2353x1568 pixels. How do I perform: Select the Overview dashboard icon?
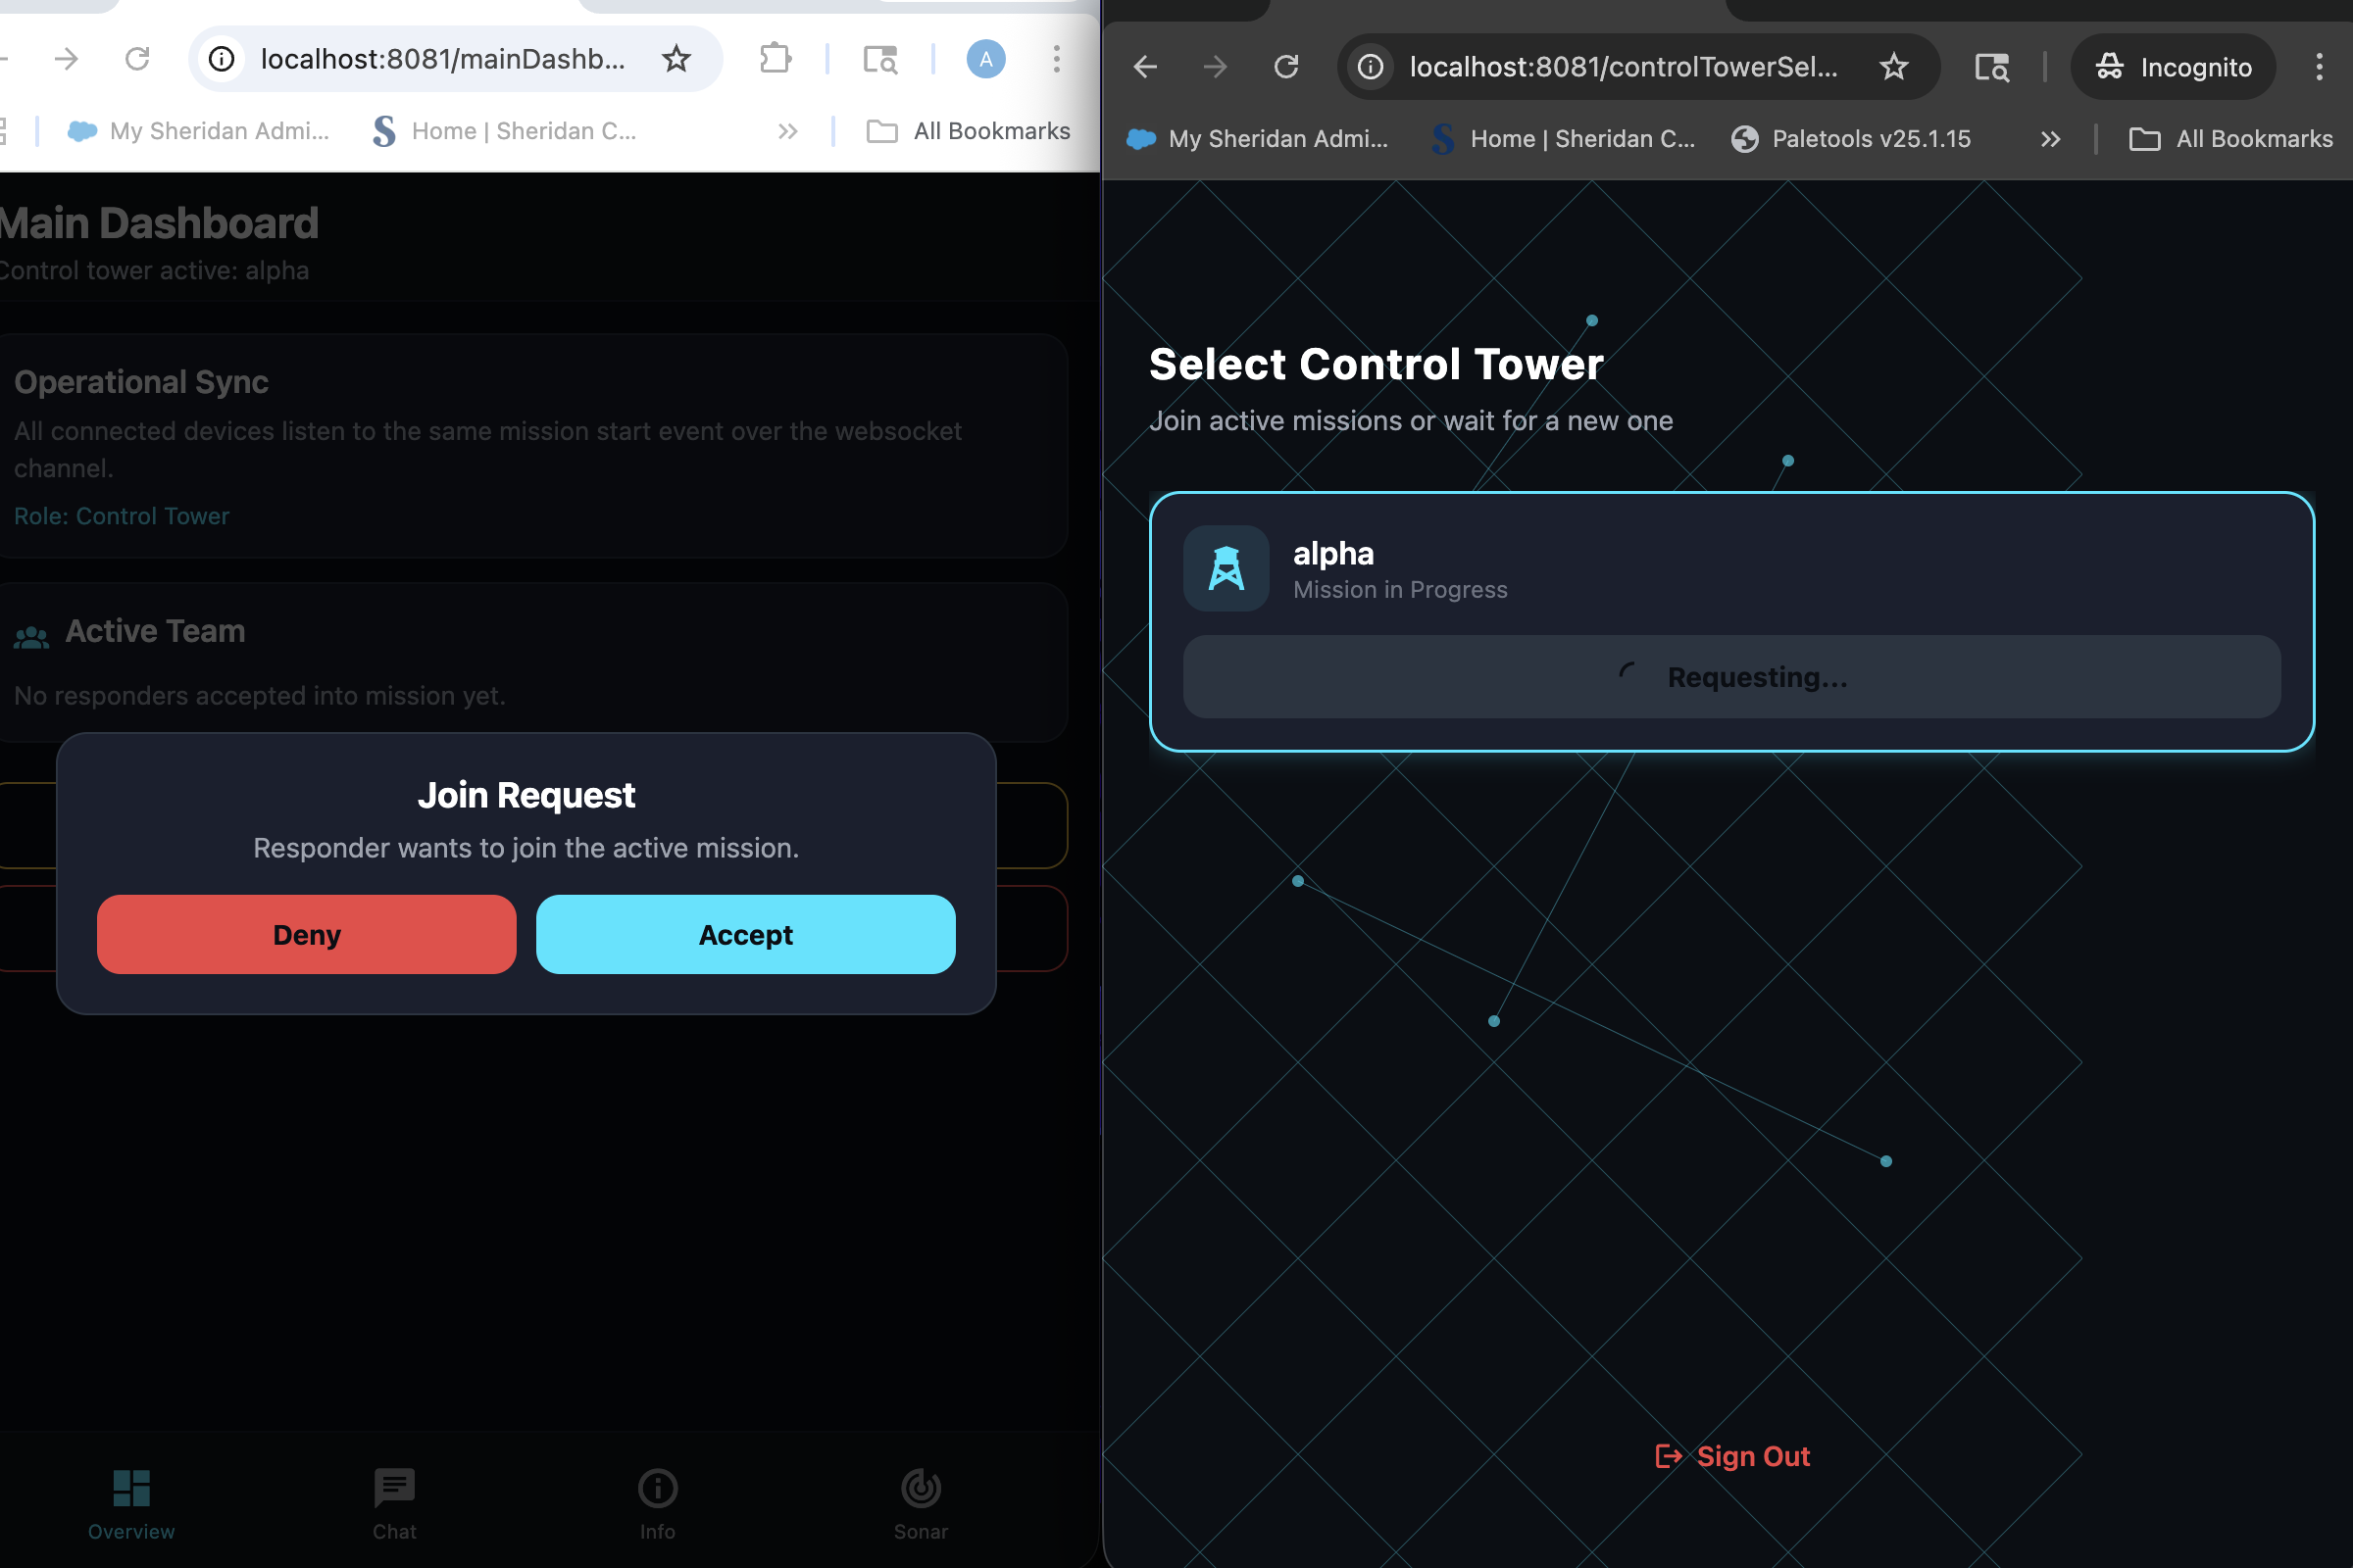tap(131, 1487)
